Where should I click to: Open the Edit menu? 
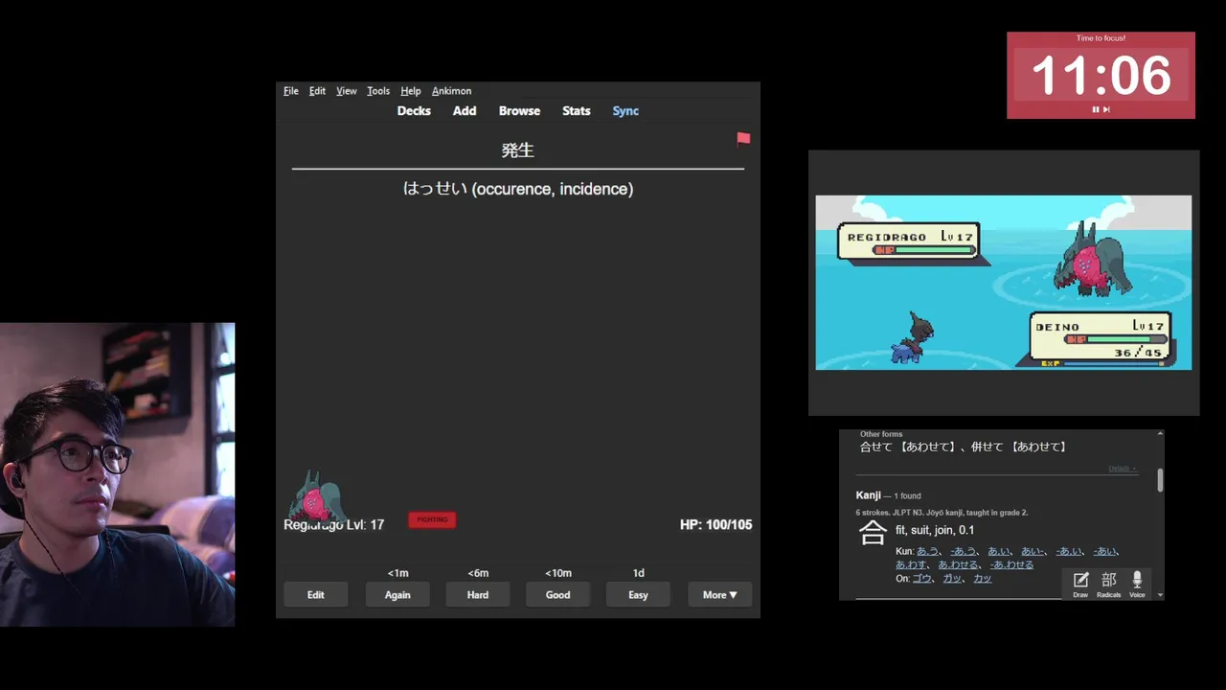tap(317, 91)
